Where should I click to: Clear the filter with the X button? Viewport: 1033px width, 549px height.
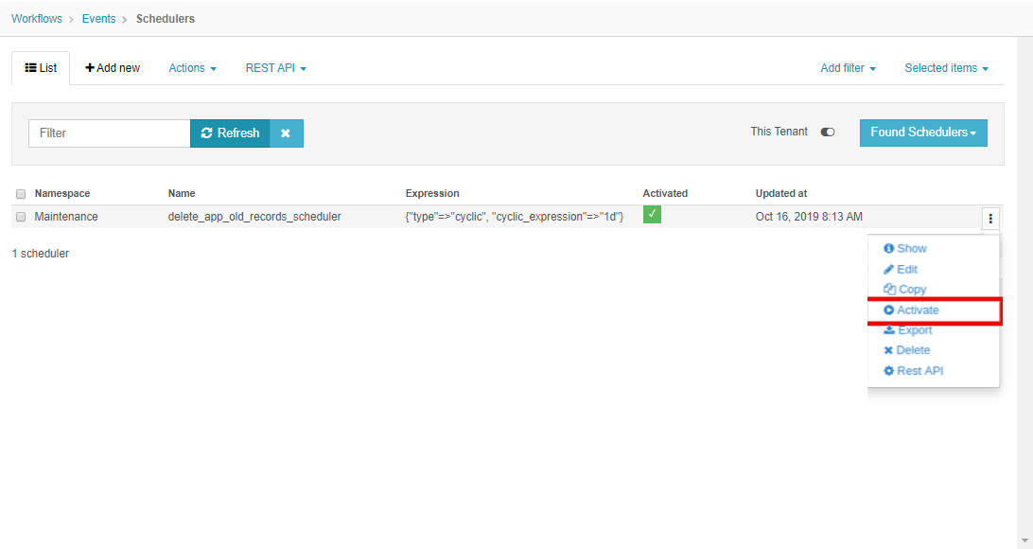(286, 133)
